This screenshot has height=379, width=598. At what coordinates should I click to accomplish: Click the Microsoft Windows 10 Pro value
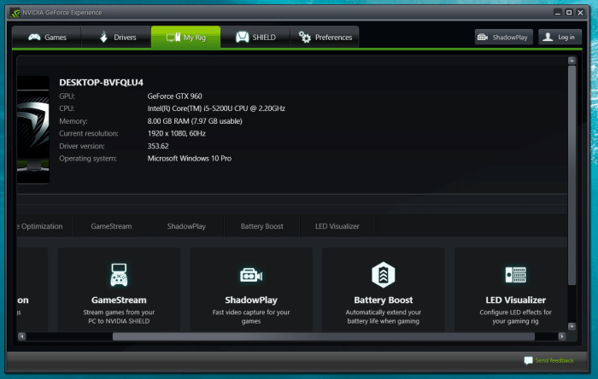[x=190, y=159]
